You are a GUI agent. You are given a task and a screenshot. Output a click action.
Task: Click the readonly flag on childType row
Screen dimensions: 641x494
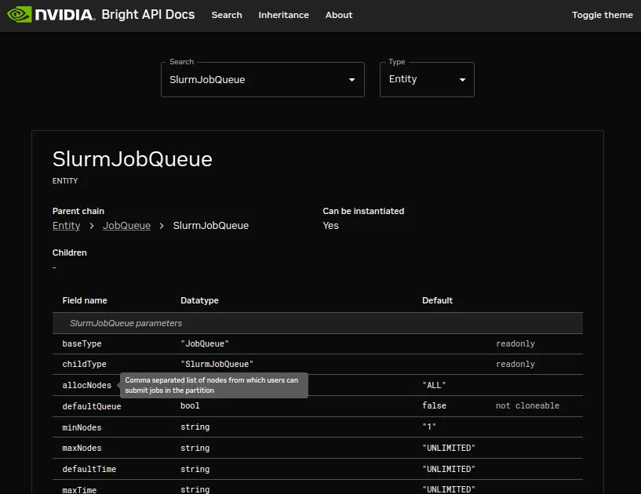tap(515, 364)
